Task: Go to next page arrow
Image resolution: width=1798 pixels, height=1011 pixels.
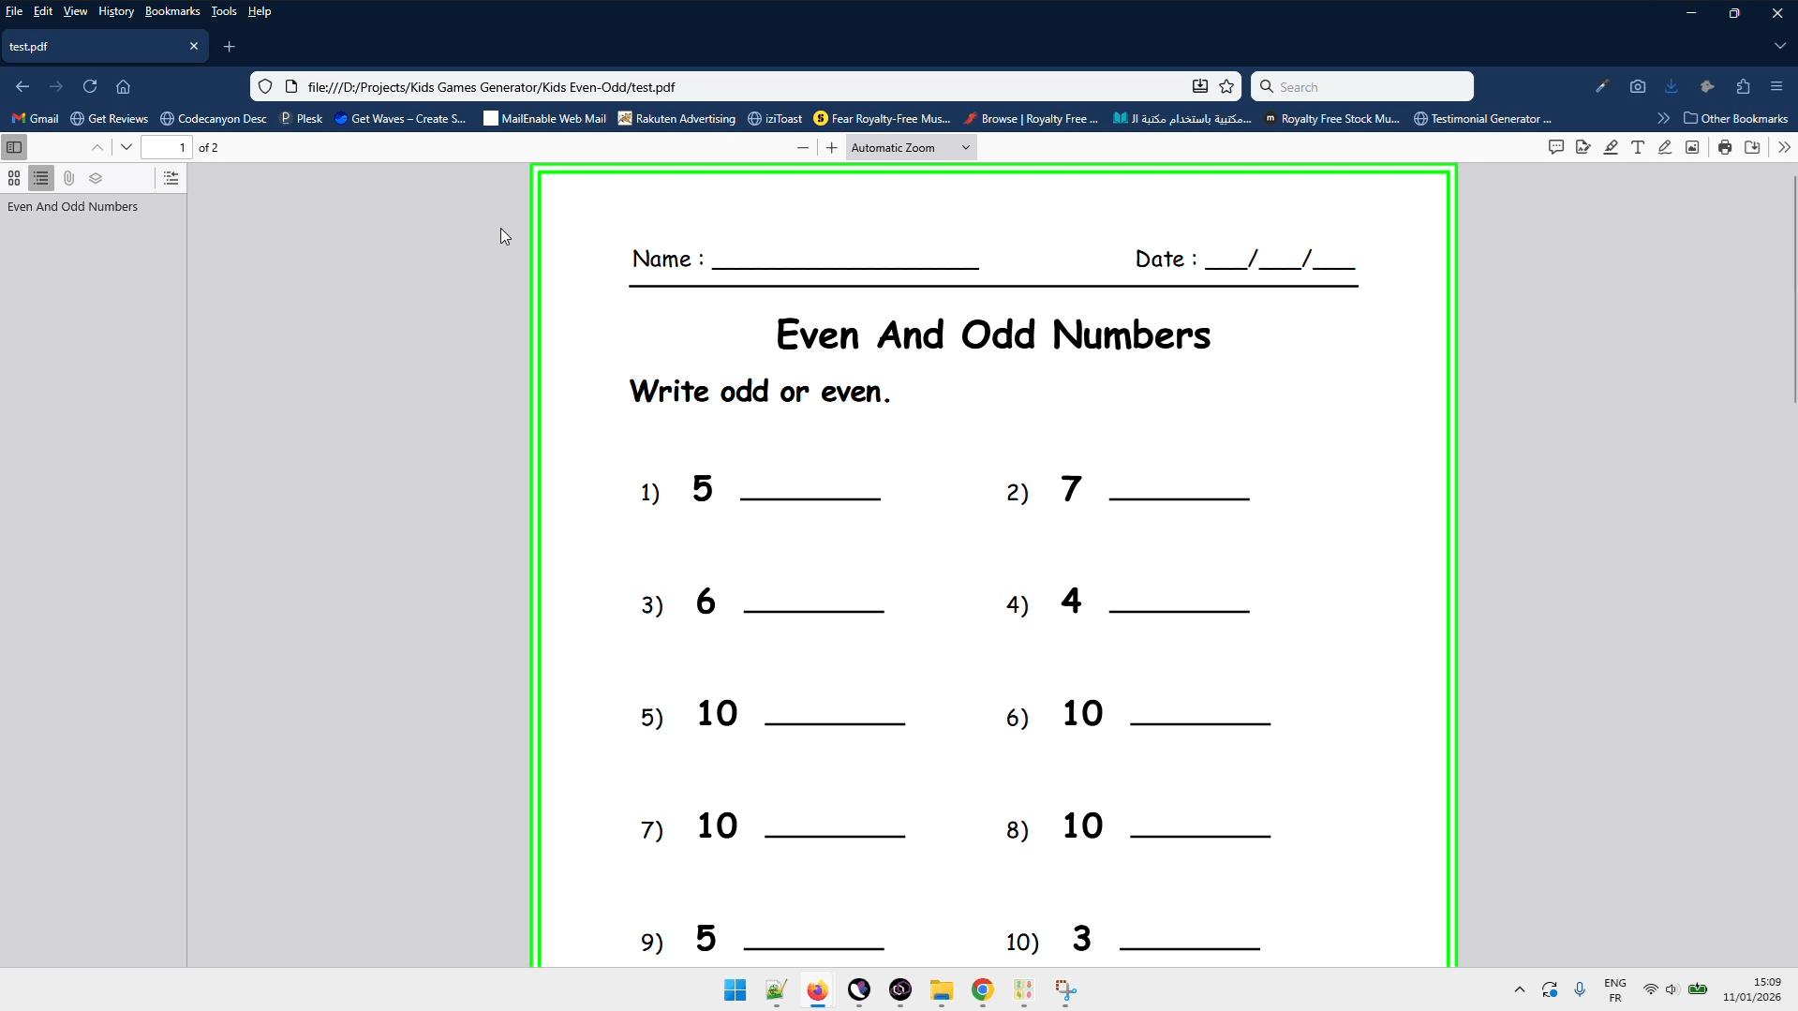Action: 126,147
